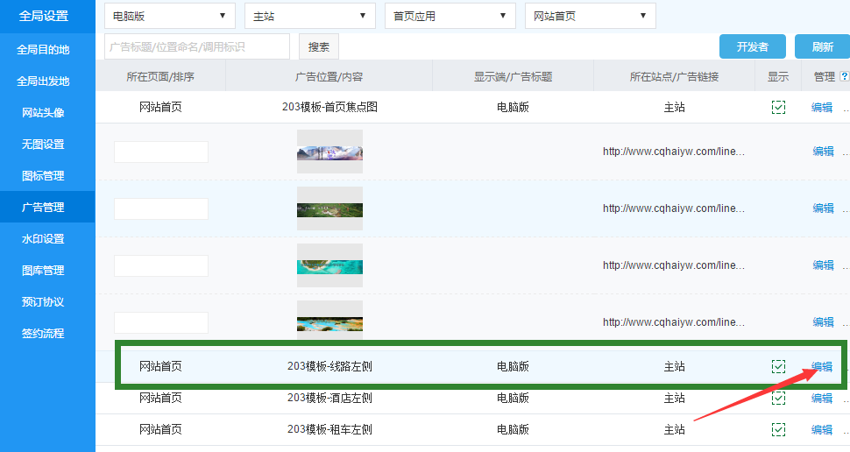Uncheck display checkbox for 203模板-线路左侧 row

click(x=778, y=367)
